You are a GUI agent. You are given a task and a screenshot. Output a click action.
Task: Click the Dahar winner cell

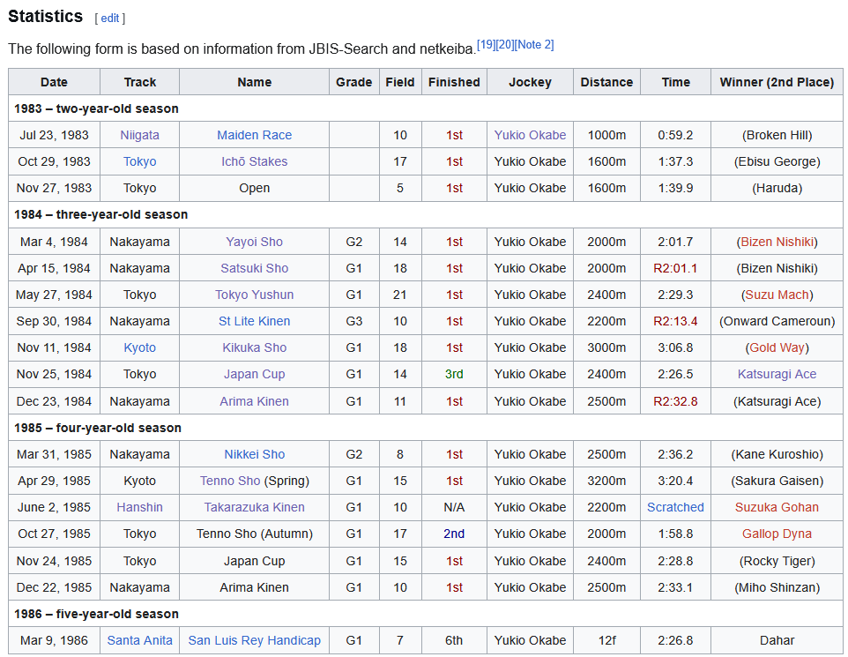777,641
